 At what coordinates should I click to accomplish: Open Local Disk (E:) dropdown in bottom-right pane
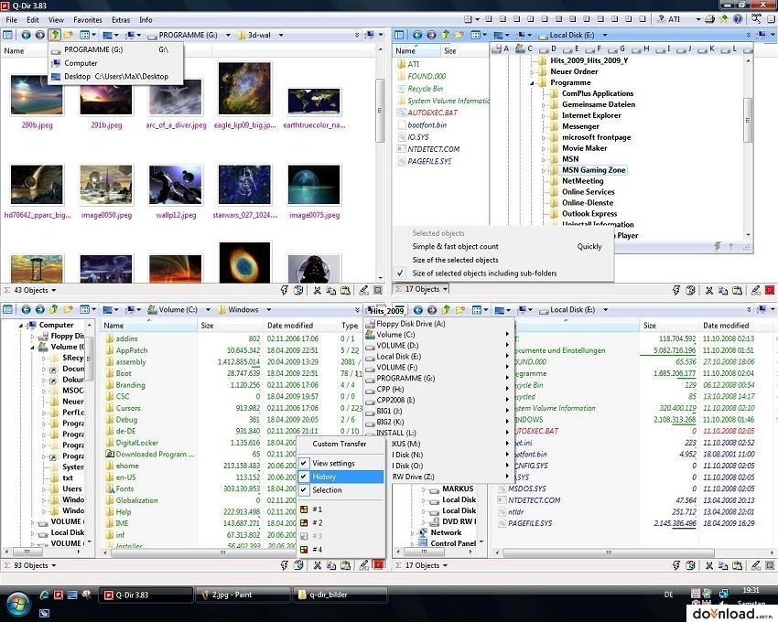605,309
